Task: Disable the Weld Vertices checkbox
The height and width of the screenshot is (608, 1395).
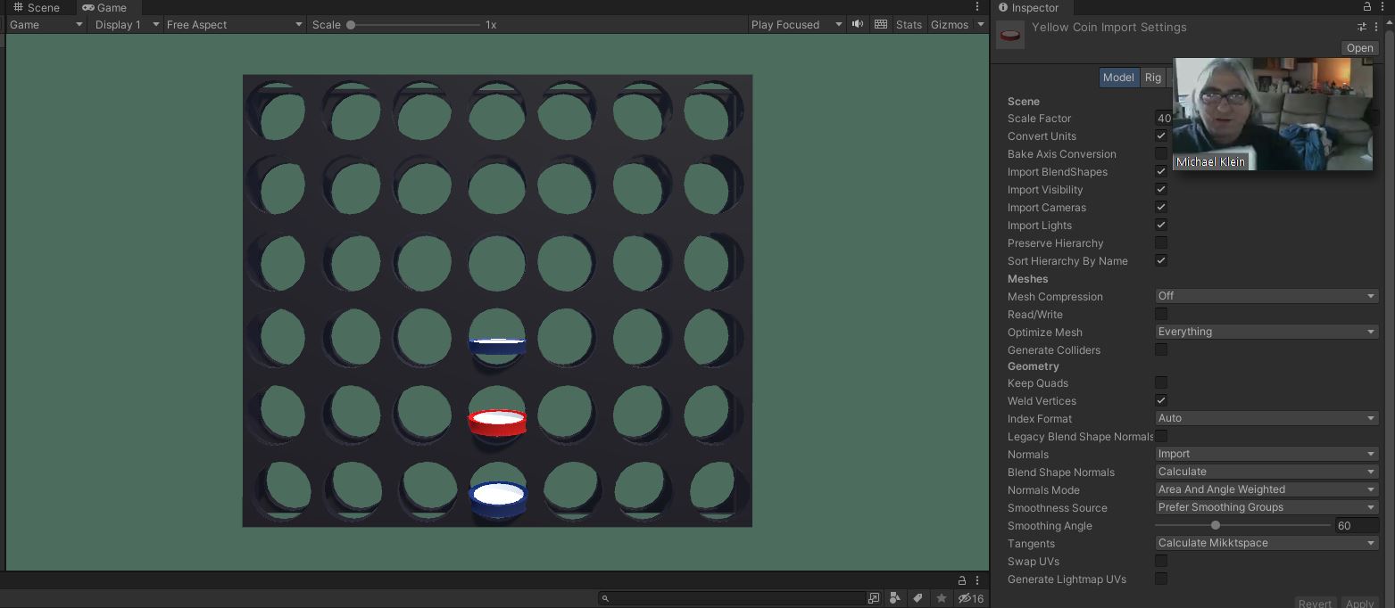Action: coord(1161,400)
